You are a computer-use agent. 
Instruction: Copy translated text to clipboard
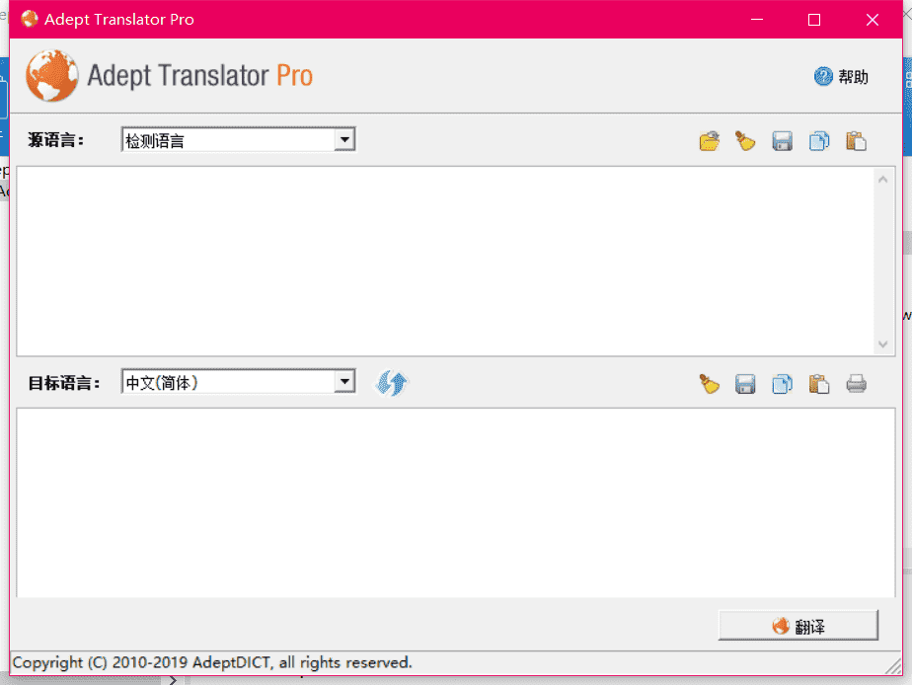(783, 384)
